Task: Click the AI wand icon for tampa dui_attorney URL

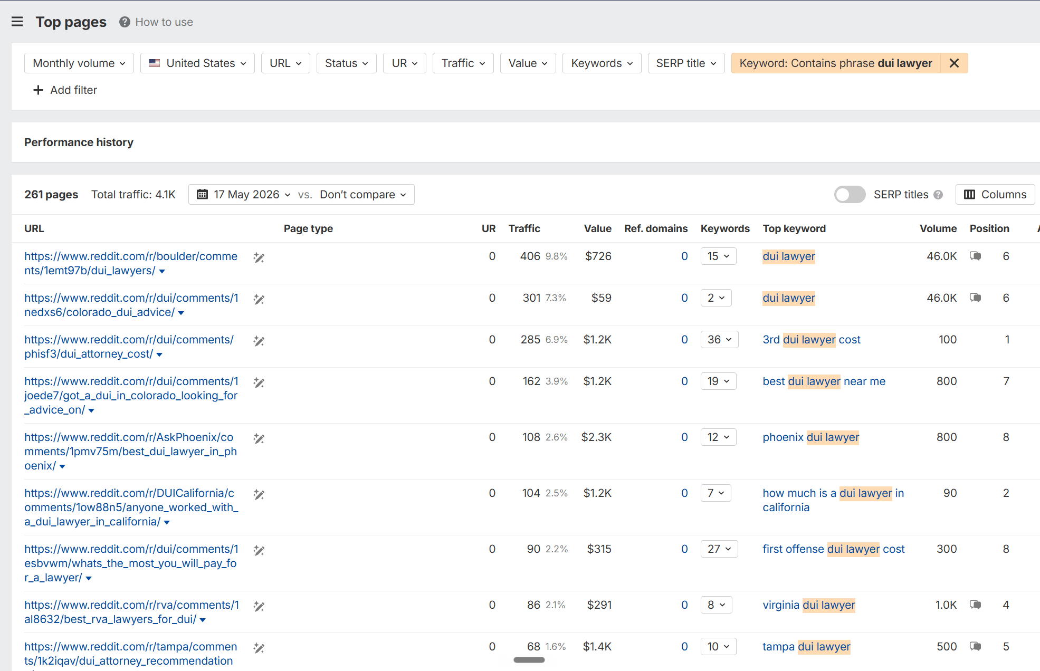Action: (x=259, y=648)
